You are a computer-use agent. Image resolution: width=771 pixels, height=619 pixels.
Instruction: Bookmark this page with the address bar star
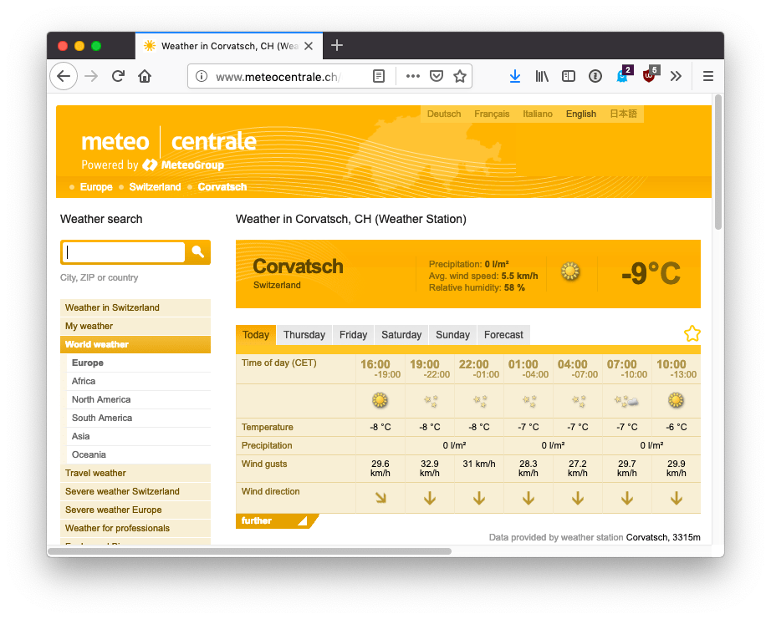click(x=459, y=76)
